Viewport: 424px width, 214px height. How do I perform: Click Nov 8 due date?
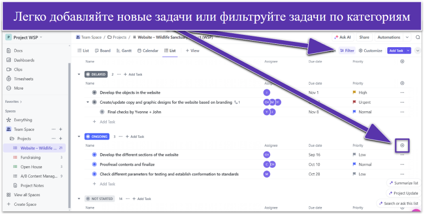(314, 112)
